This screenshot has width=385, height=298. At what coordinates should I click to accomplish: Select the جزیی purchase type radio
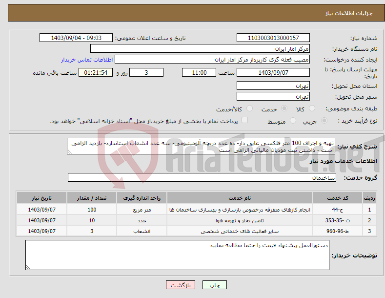point(324,121)
